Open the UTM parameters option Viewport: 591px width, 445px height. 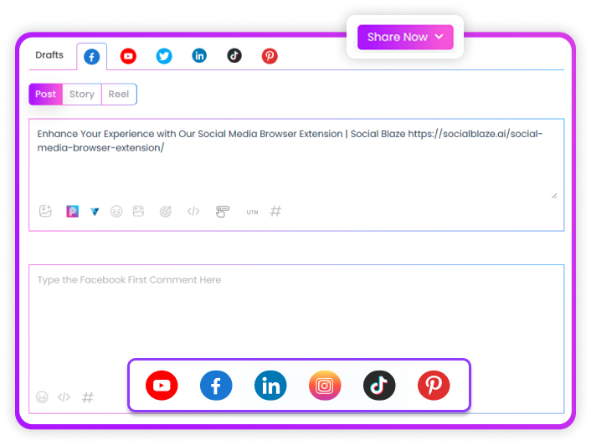(x=252, y=212)
